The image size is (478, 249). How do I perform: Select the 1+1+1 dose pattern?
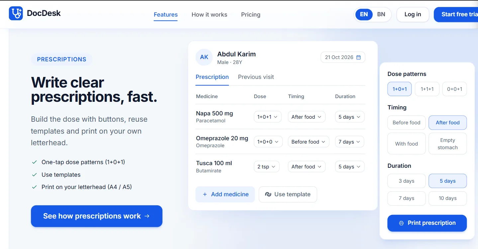pyautogui.click(x=427, y=89)
